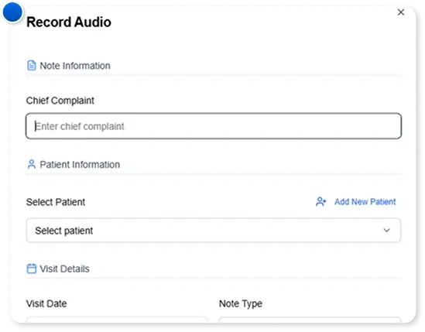This screenshot has width=425, height=332.
Task: Click the Note Type label
Action: tap(241, 304)
